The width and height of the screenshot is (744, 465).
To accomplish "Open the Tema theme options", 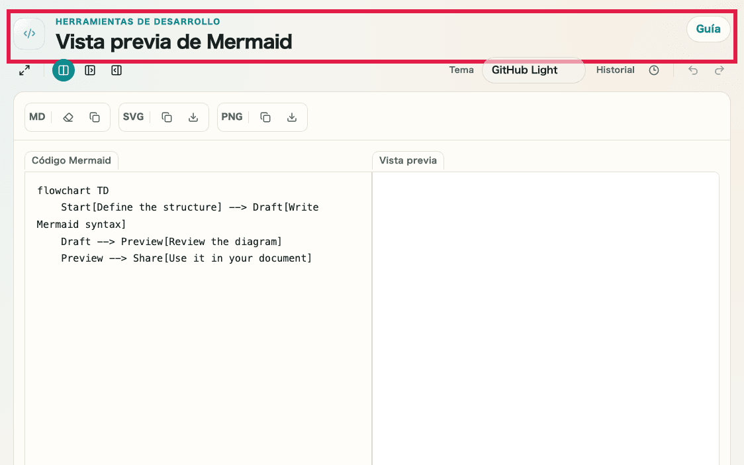I will [461, 70].
